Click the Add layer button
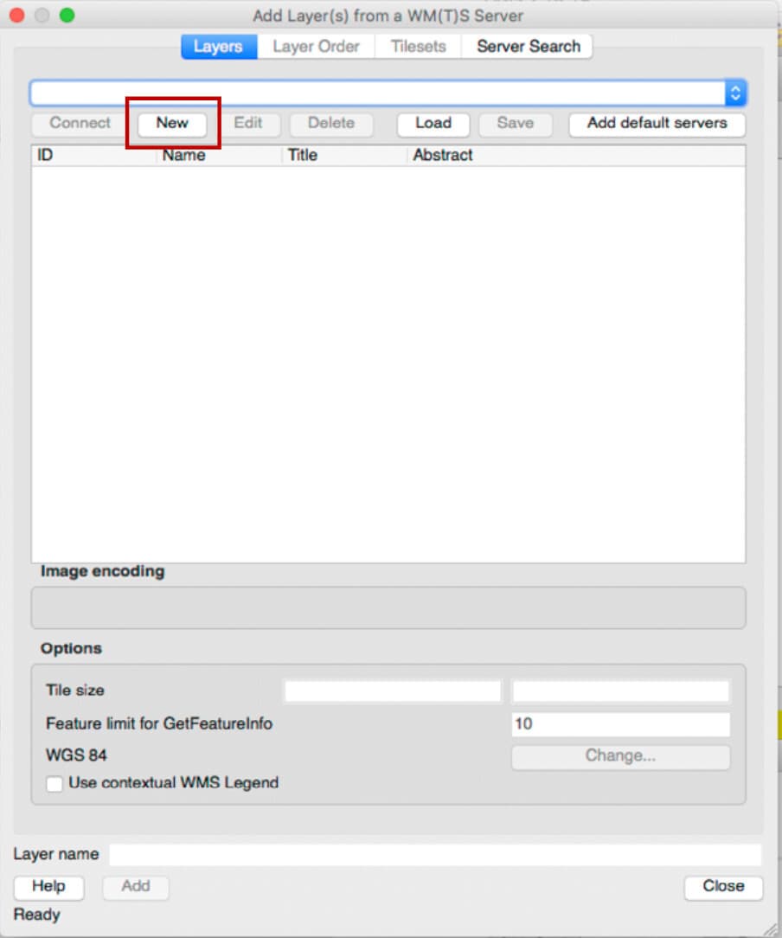 coord(135,887)
